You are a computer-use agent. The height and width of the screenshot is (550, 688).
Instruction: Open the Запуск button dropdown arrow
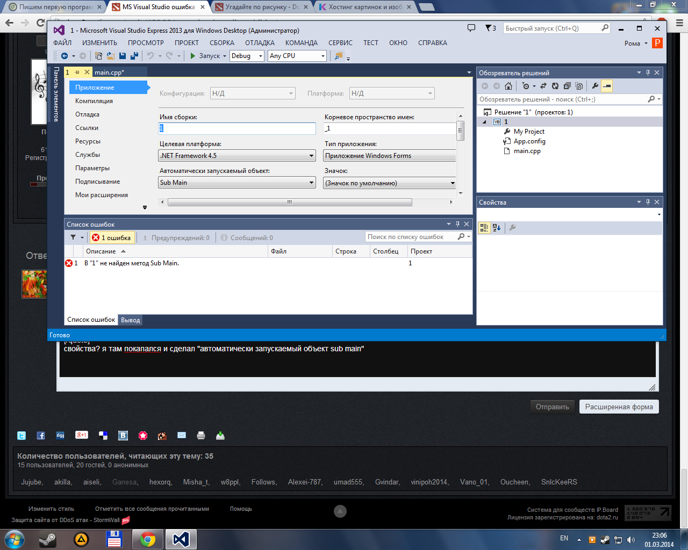(x=225, y=56)
